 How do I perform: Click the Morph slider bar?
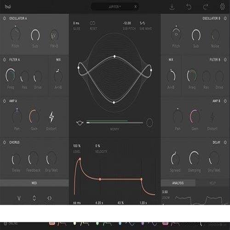[x=115, y=122]
